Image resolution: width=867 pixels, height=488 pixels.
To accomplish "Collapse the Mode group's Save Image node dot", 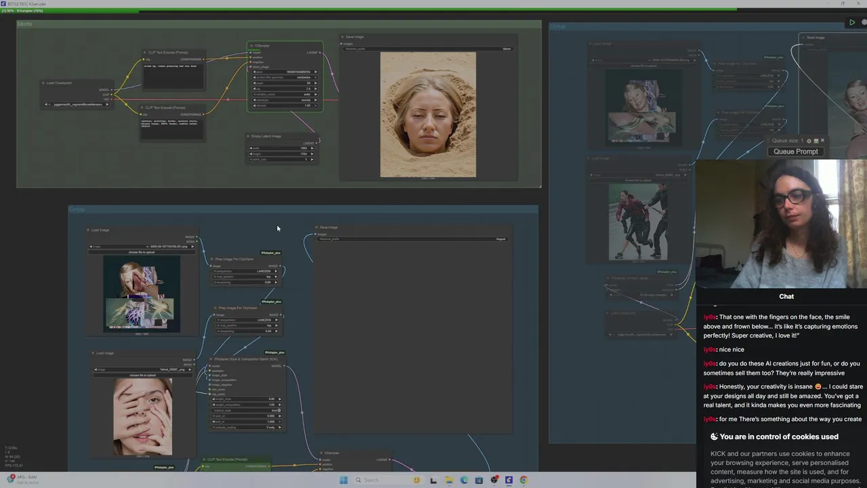I will 343,37.
